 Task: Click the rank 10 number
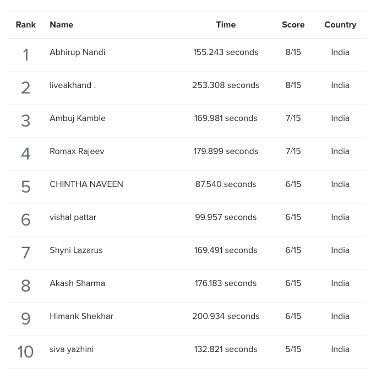[25, 351]
